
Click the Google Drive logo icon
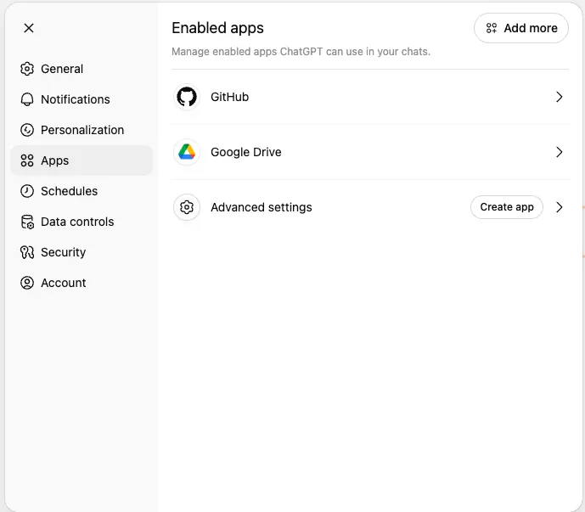coord(187,152)
